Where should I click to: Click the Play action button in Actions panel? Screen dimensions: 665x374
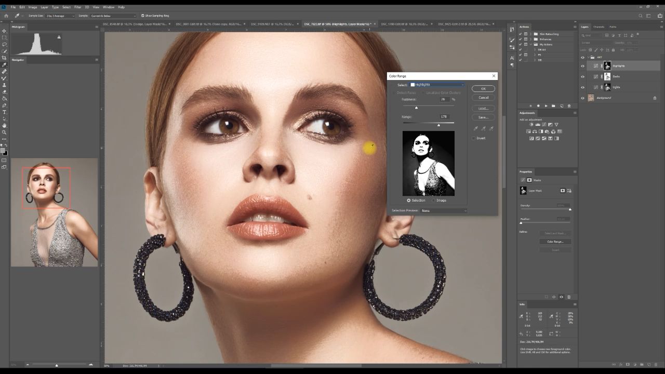pos(546,106)
